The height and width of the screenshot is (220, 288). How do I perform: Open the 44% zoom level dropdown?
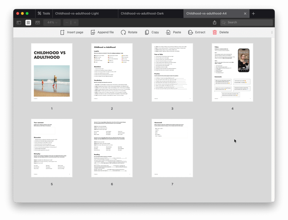[x=52, y=22]
